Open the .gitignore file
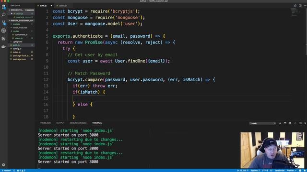Screen dimensions: 307x172 tap(18, 42)
